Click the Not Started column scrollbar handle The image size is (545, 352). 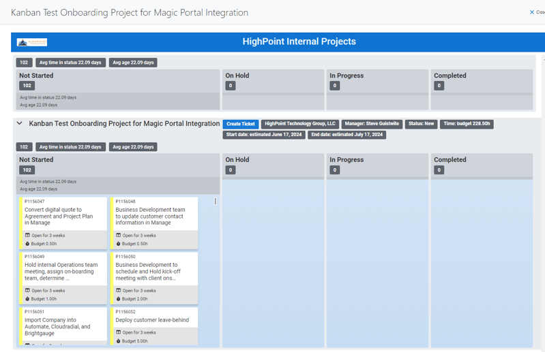click(216, 201)
